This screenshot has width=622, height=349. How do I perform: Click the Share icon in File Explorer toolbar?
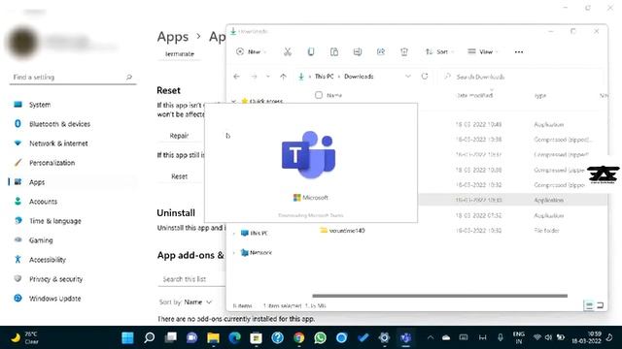[381, 51]
